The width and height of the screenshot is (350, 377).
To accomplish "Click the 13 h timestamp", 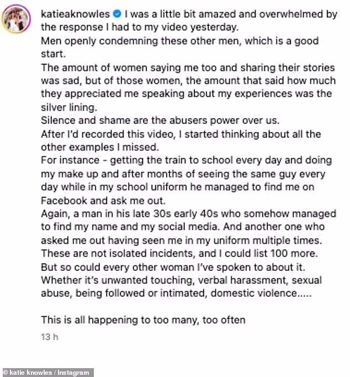I will coord(49,335).
